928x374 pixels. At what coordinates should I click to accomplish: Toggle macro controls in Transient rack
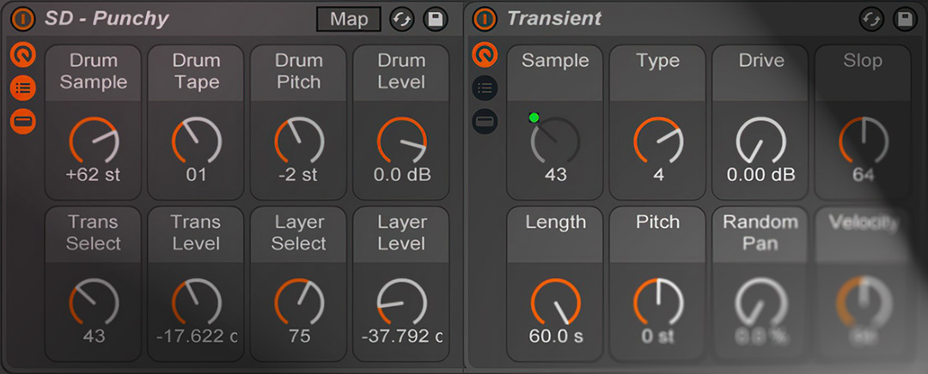point(485,56)
